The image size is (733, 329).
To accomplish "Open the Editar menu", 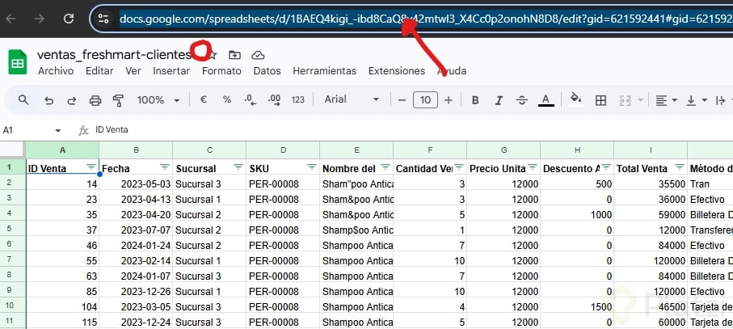I will coord(99,71).
